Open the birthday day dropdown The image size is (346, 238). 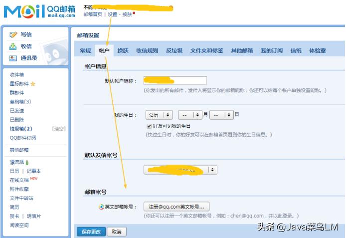tap(221, 115)
